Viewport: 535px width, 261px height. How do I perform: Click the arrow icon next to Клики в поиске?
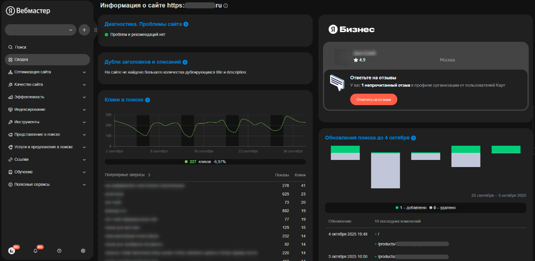point(147,100)
